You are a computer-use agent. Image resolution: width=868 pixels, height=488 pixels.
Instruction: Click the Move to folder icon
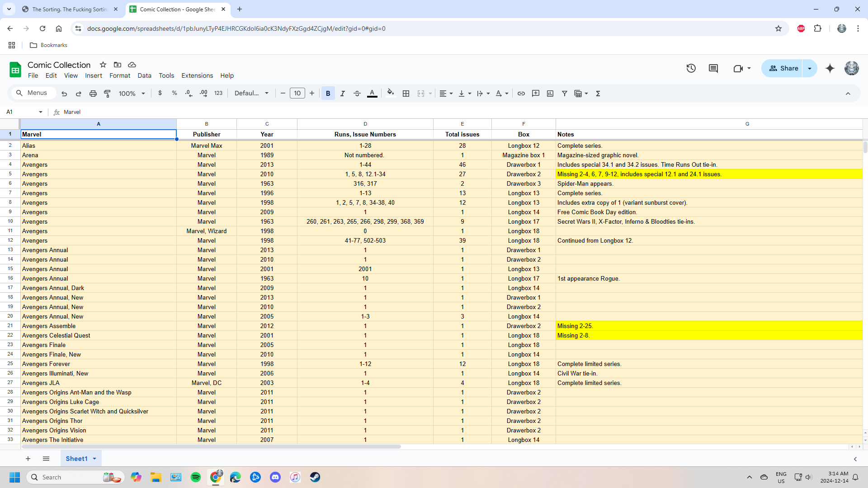tap(118, 65)
